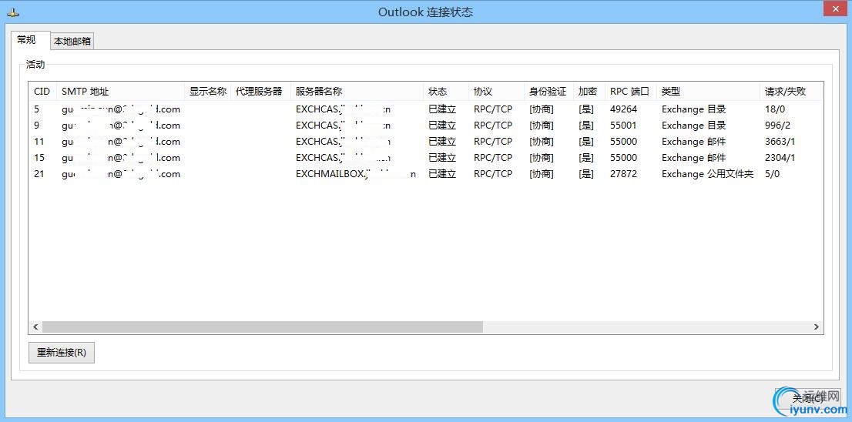This screenshot has height=422, width=852.
Task: Click the window icon in the title bar
Action: coord(14,12)
